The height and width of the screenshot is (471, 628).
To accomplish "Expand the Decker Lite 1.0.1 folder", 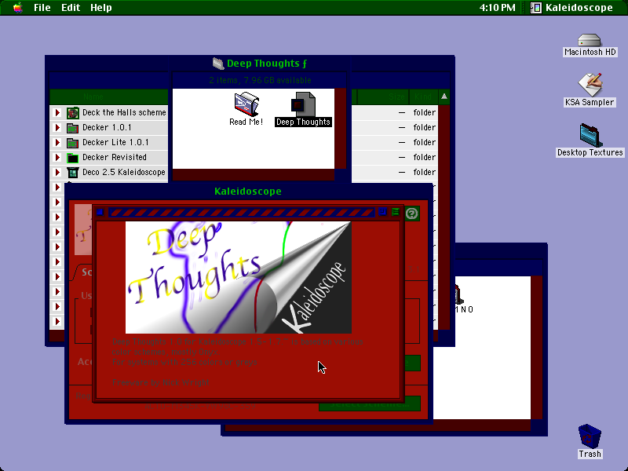I will tap(57, 143).
